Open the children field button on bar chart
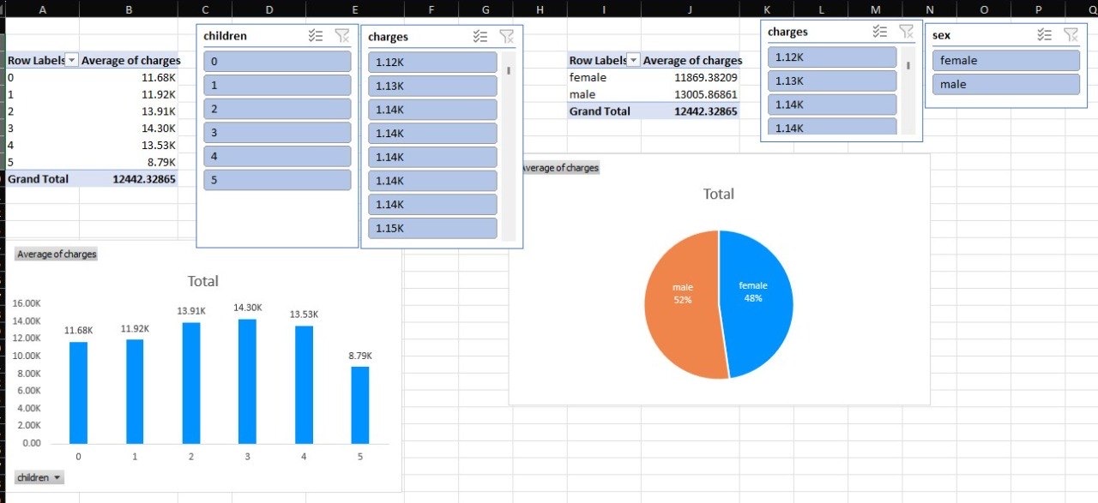The height and width of the screenshot is (503, 1098). [39, 477]
